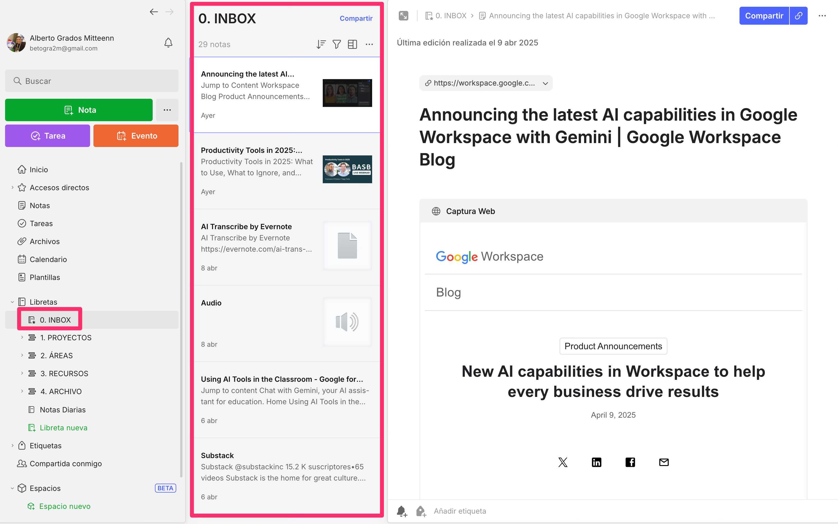The height and width of the screenshot is (524, 838).
Task: Click the workspace.google.com source URL
Action: (x=484, y=83)
